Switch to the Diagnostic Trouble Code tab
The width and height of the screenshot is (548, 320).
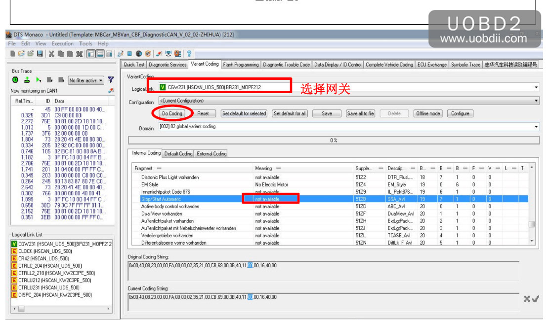pyautogui.click(x=286, y=65)
